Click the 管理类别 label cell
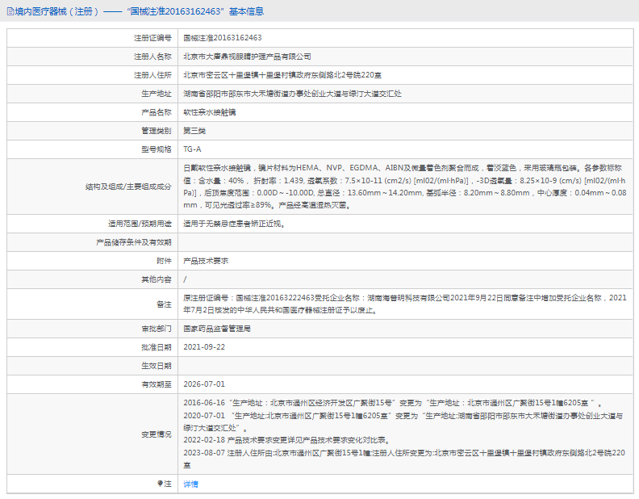 92,131
